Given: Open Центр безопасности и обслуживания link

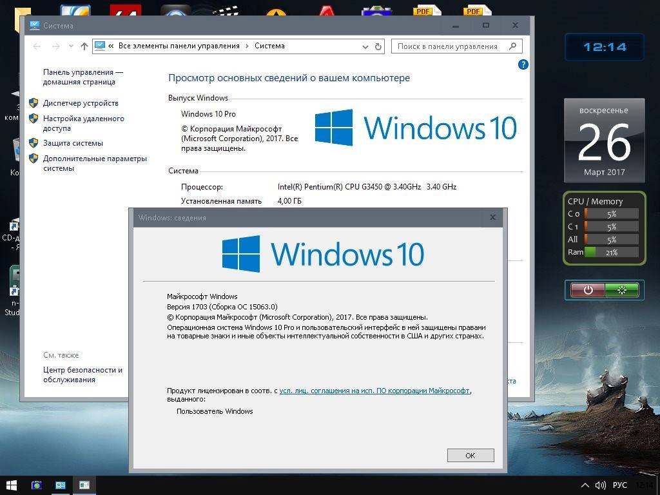Looking at the screenshot, I should [82, 374].
